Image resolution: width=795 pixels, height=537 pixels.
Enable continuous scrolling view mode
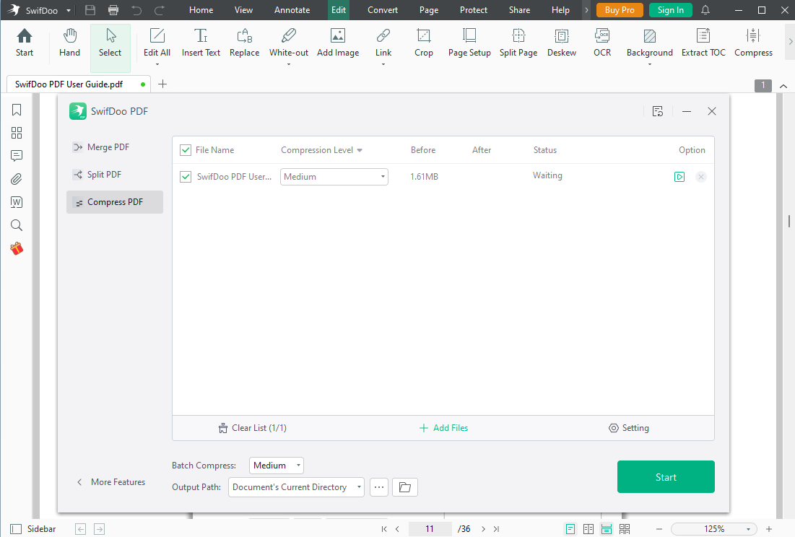click(607, 529)
